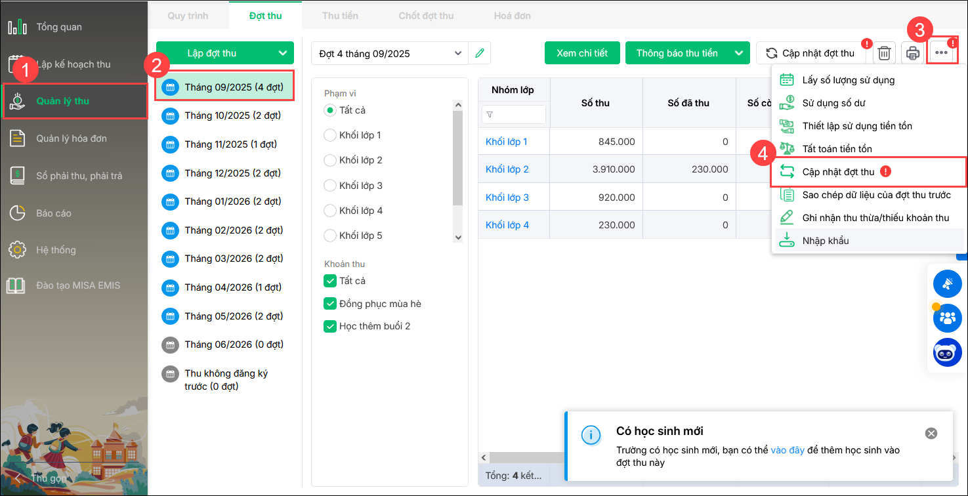
Task: Expand the Thông báo thu tiền dropdown arrow
Action: click(x=740, y=53)
